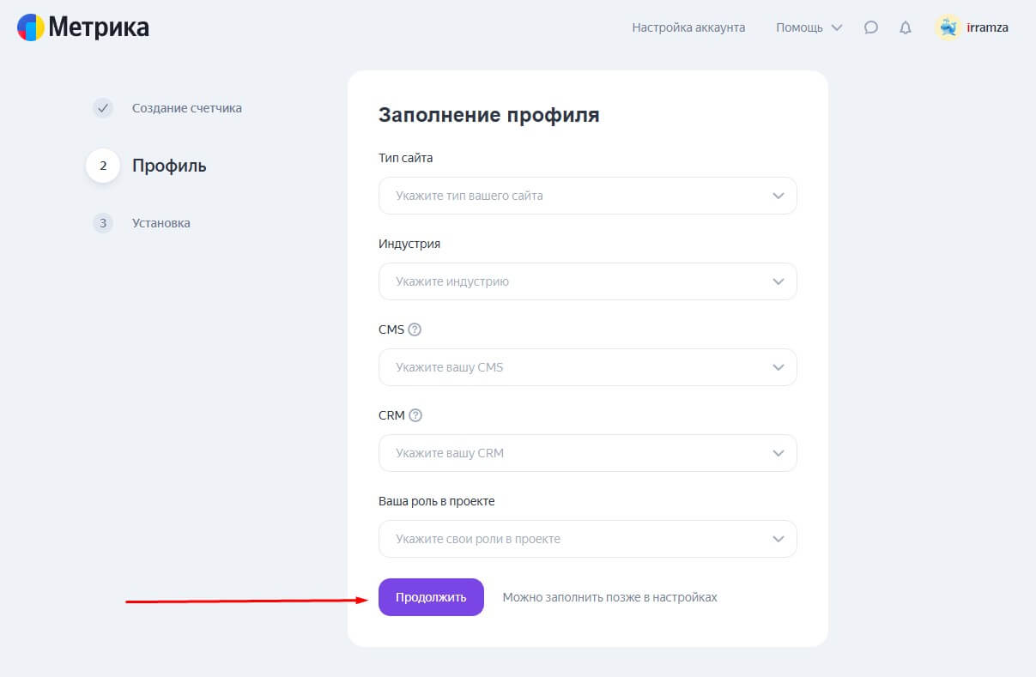This screenshot has height=677, width=1036.
Task: Go back to Создание счетчика step
Action: pos(186,108)
